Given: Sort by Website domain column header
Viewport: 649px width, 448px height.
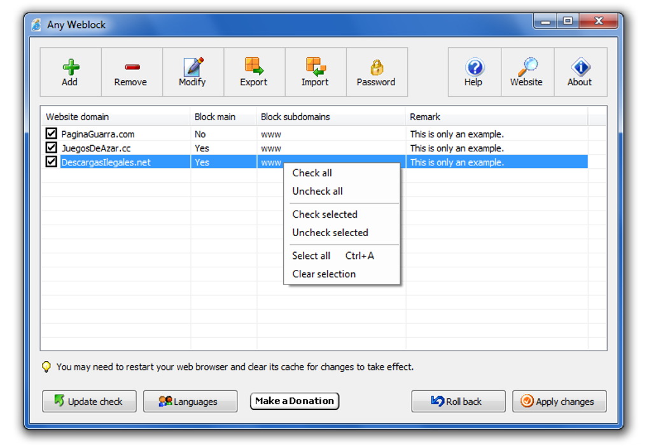Looking at the screenshot, I should pos(115,116).
